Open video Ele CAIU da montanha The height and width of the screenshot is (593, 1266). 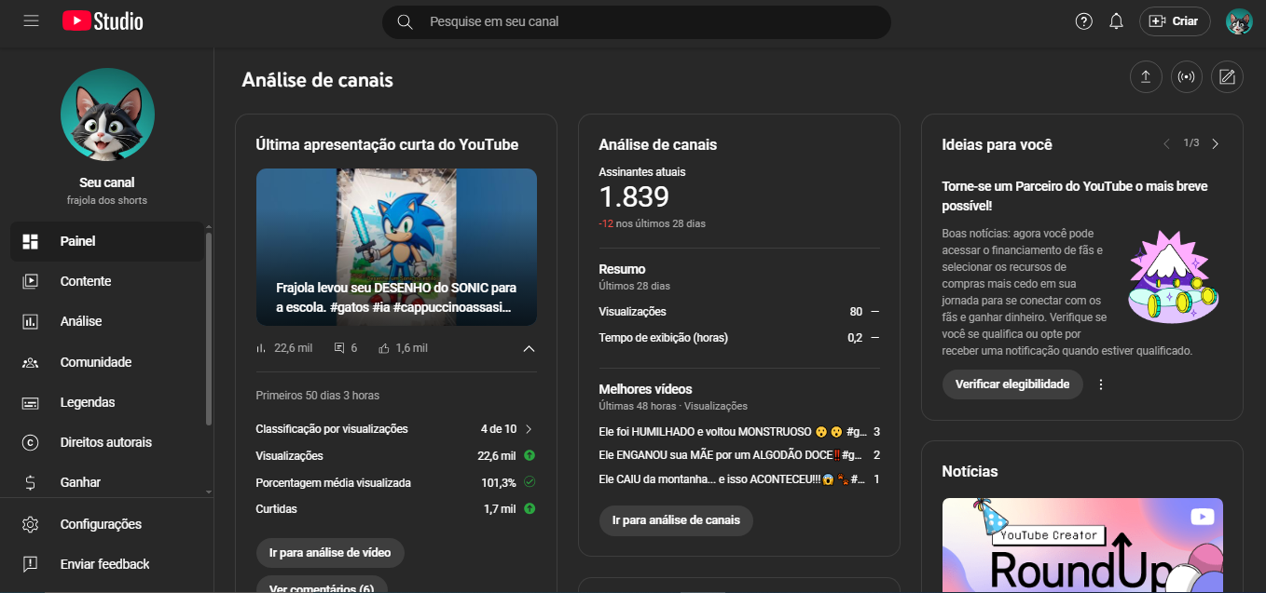(x=732, y=479)
